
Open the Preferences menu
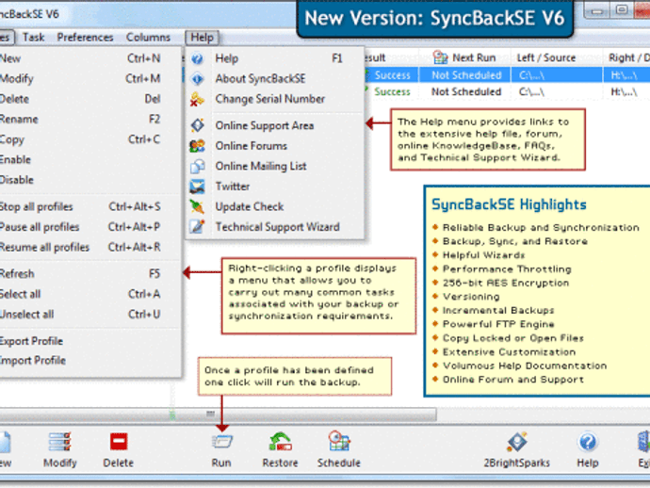85,38
